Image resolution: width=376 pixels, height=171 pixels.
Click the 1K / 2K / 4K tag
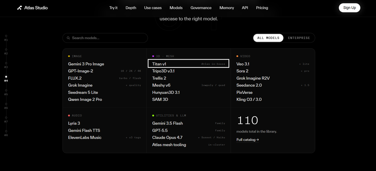(x=131, y=71)
